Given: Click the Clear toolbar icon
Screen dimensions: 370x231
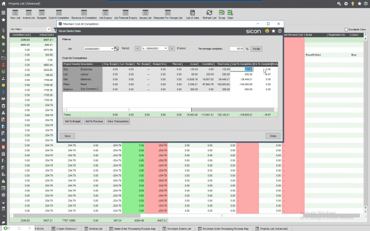Looking at the screenshot, I should tap(230, 14).
